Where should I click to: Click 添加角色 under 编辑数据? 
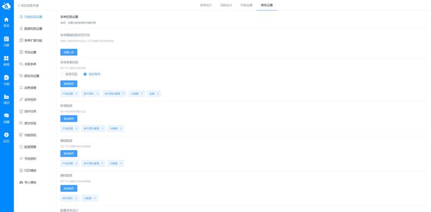point(69,153)
